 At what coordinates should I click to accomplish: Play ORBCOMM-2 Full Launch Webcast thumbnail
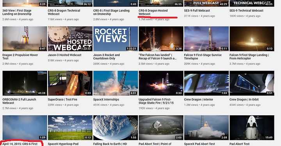(x=25, y=83)
